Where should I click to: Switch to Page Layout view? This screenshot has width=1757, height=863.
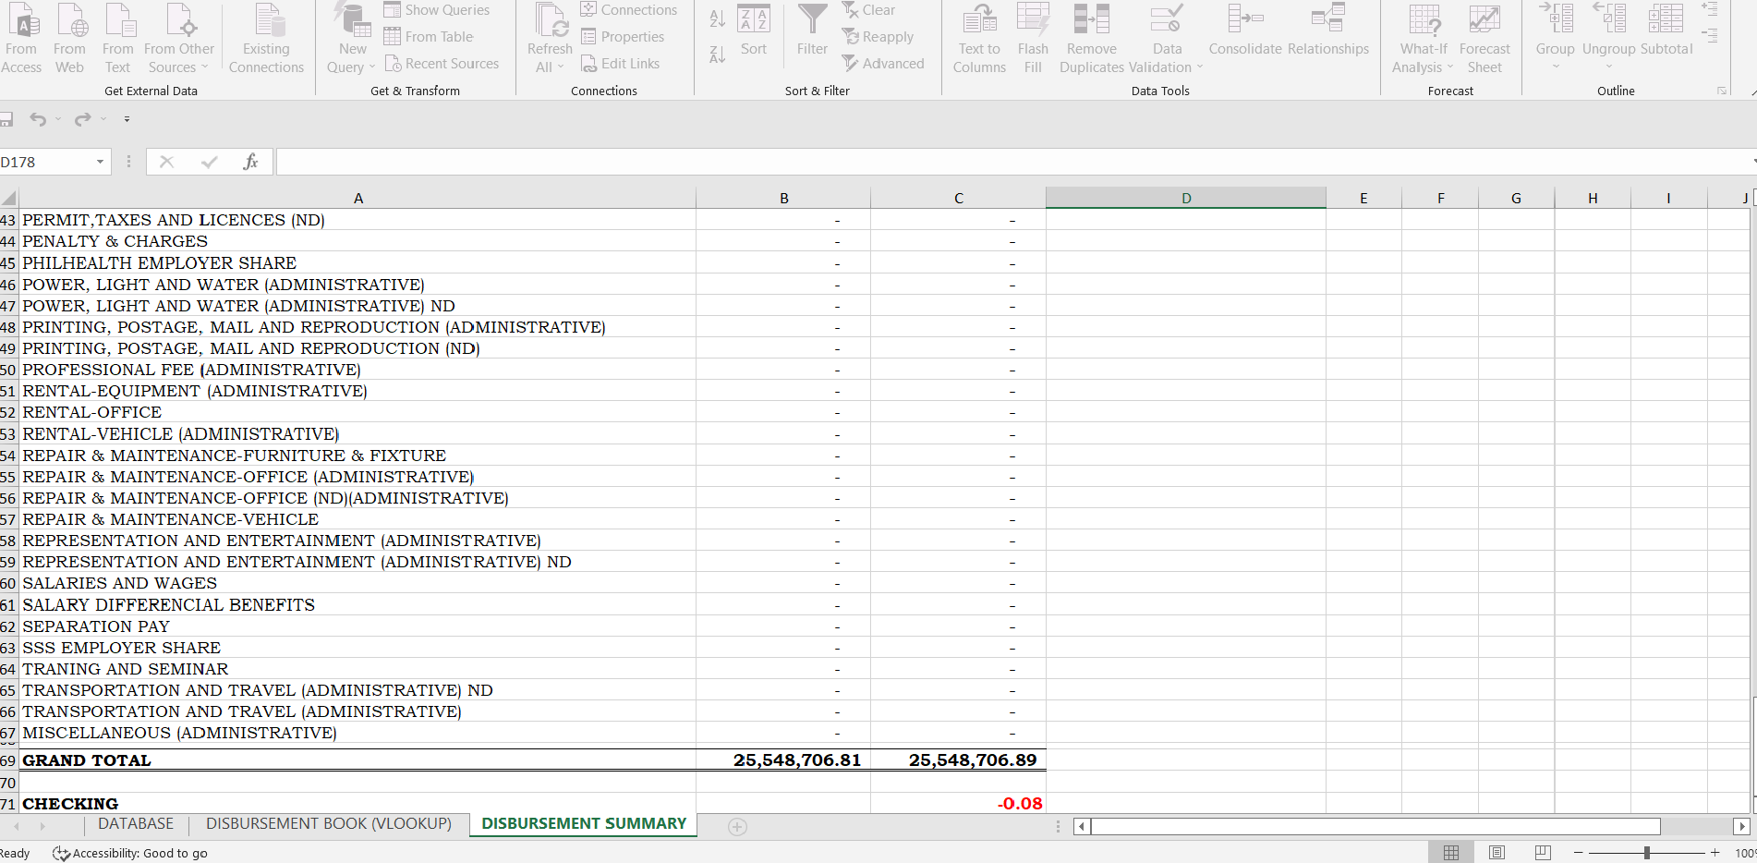[x=1497, y=853]
